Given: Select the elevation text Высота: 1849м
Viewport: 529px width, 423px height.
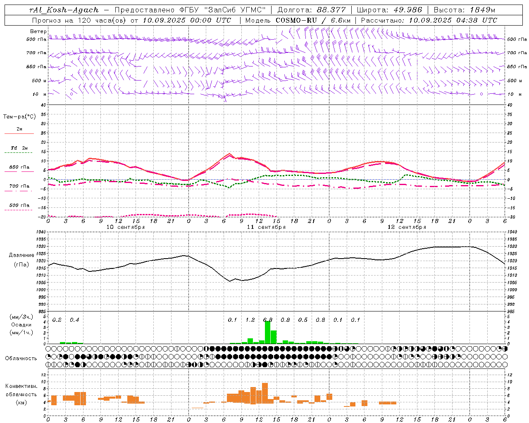Looking at the screenshot, I should [465, 10].
